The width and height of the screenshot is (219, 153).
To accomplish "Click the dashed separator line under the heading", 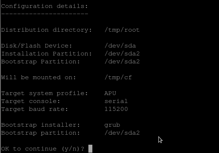I will click(44, 14).
